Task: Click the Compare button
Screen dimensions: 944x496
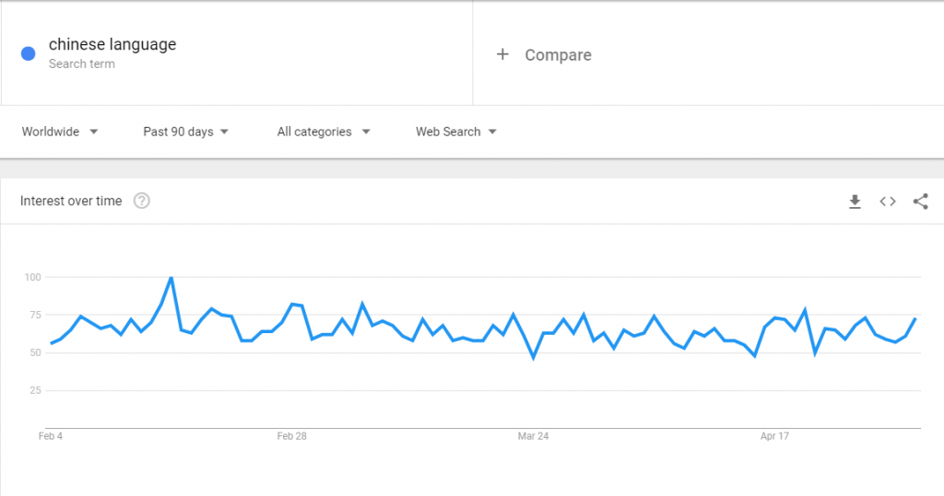Action: (544, 54)
